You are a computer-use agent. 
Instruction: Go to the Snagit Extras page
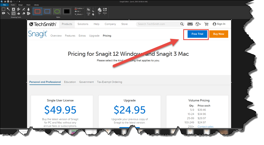point(82,36)
